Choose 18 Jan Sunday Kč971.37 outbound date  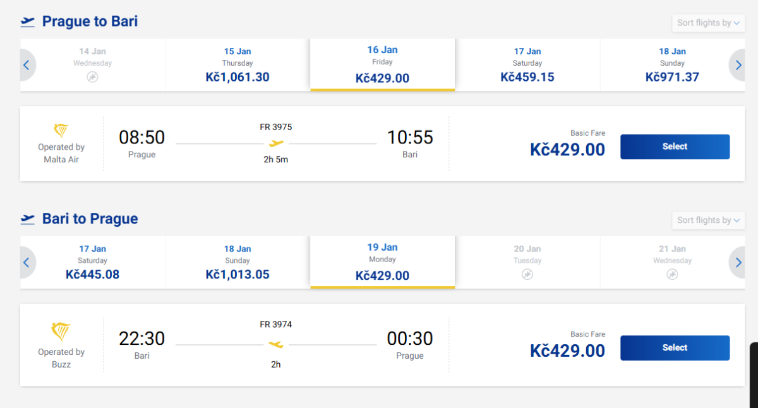[672, 65]
